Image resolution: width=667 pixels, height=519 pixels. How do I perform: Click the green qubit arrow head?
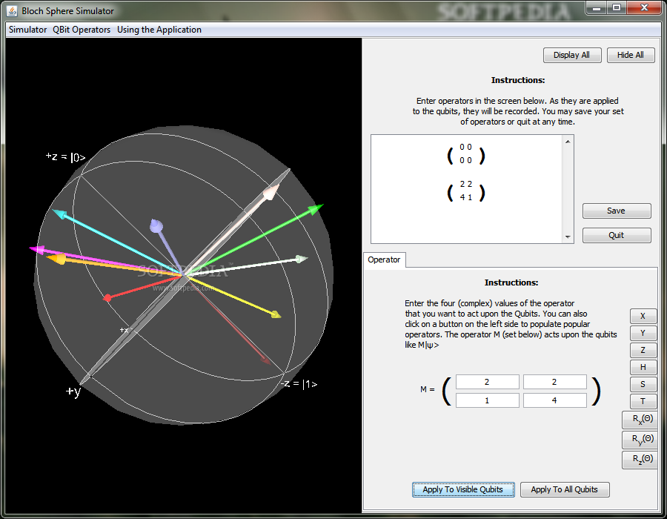[x=315, y=209]
